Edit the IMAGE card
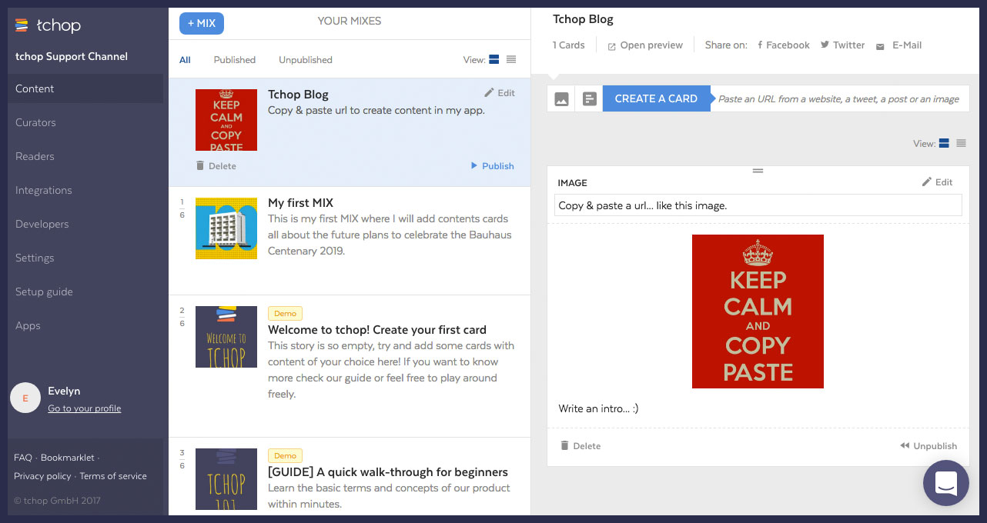Viewport: 987px width, 523px height. [937, 182]
